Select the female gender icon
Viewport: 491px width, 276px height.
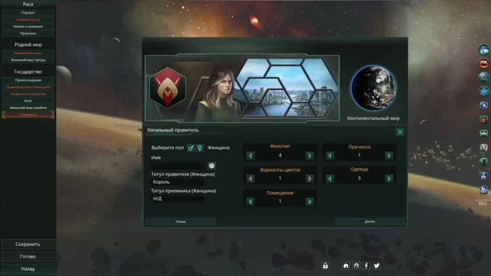(200, 148)
